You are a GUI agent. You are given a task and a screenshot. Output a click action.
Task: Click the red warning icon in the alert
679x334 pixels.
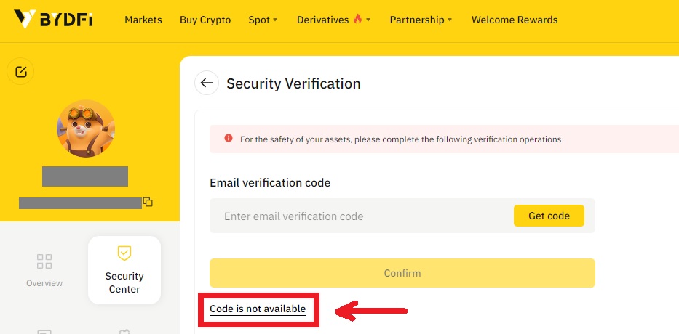(x=229, y=139)
